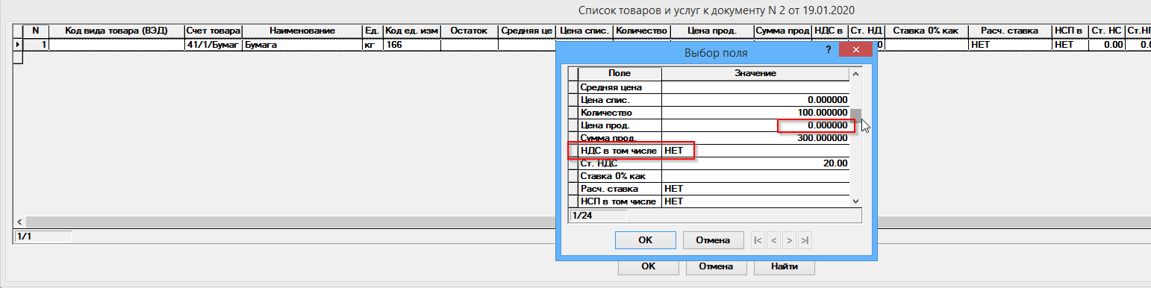Click the Ставка 0% как column header

(x=927, y=31)
